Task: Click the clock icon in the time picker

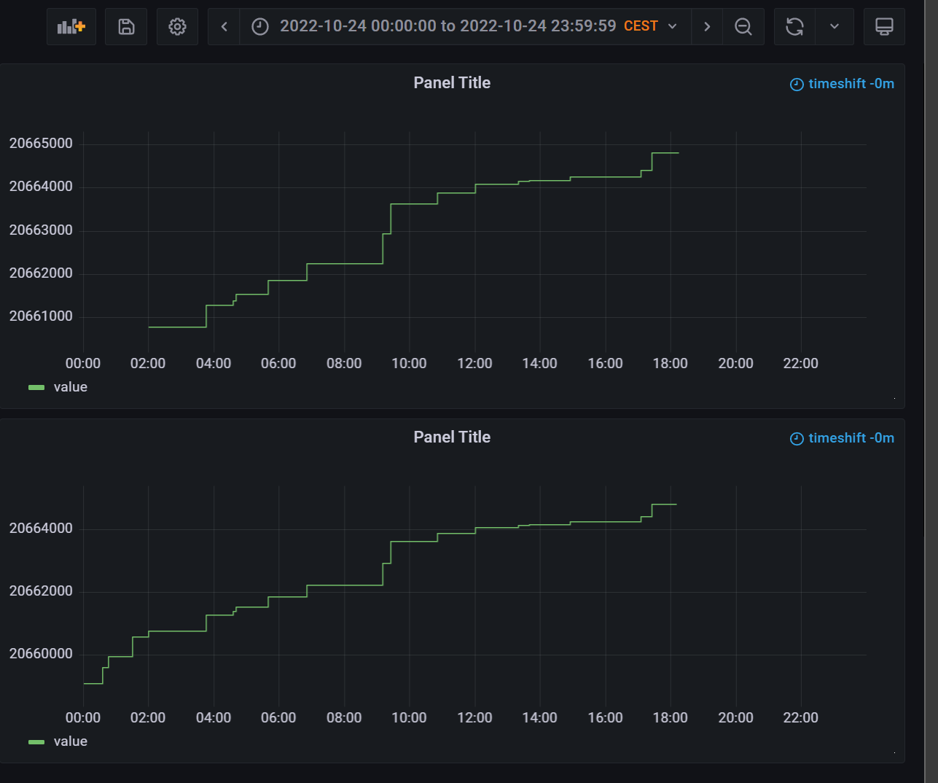Action: (260, 27)
